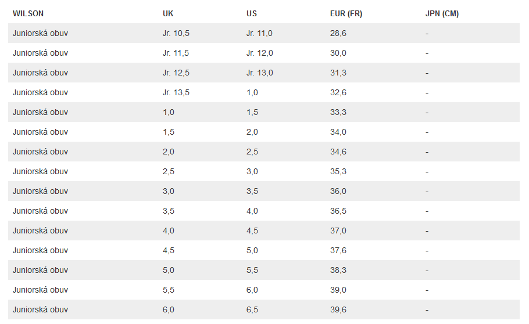This screenshot has width=529, height=324.
Task: Click the EUR size 39,0 value
Action: tap(338, 290)
